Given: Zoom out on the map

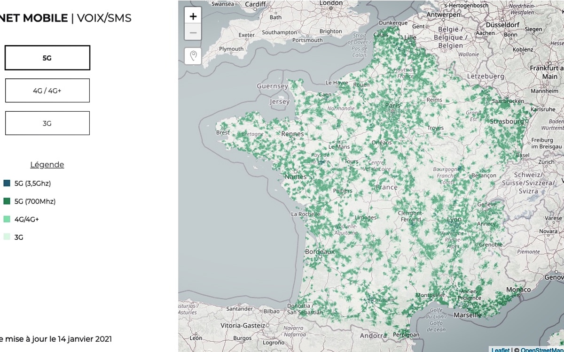Looking at the screenshot, I should click(193, 32).
